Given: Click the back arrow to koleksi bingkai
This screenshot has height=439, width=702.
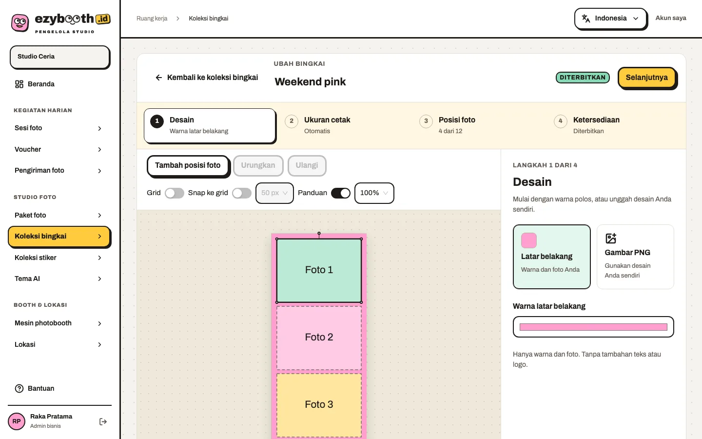Looking at the screenshot, I should [x=158, y=78].
